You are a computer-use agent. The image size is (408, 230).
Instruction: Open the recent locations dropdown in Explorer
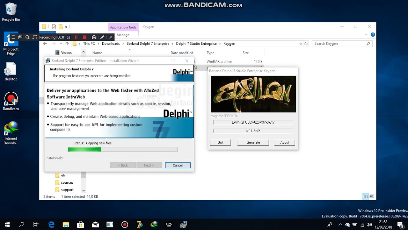coord(61,44)
